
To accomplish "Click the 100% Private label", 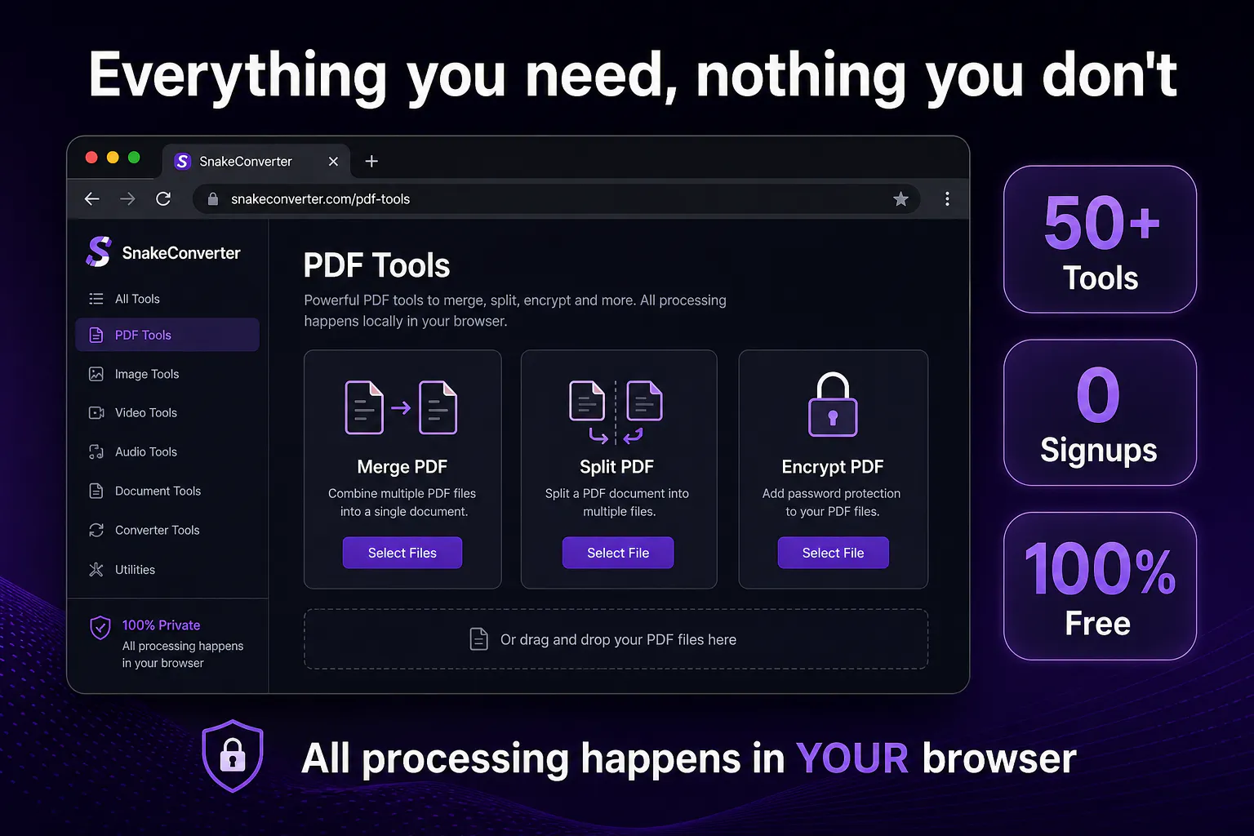I will (161, 625).
